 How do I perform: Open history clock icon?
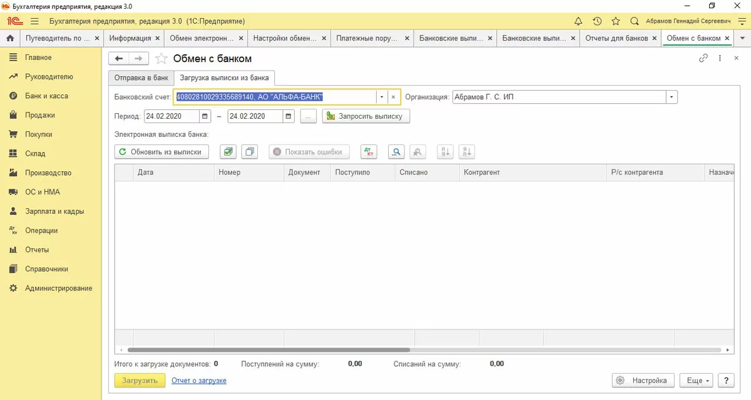click(x=597, y=21)
